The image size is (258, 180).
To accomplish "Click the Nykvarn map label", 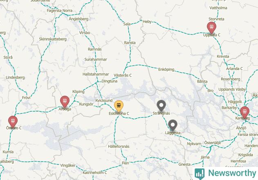I will [x=194, y=144].
